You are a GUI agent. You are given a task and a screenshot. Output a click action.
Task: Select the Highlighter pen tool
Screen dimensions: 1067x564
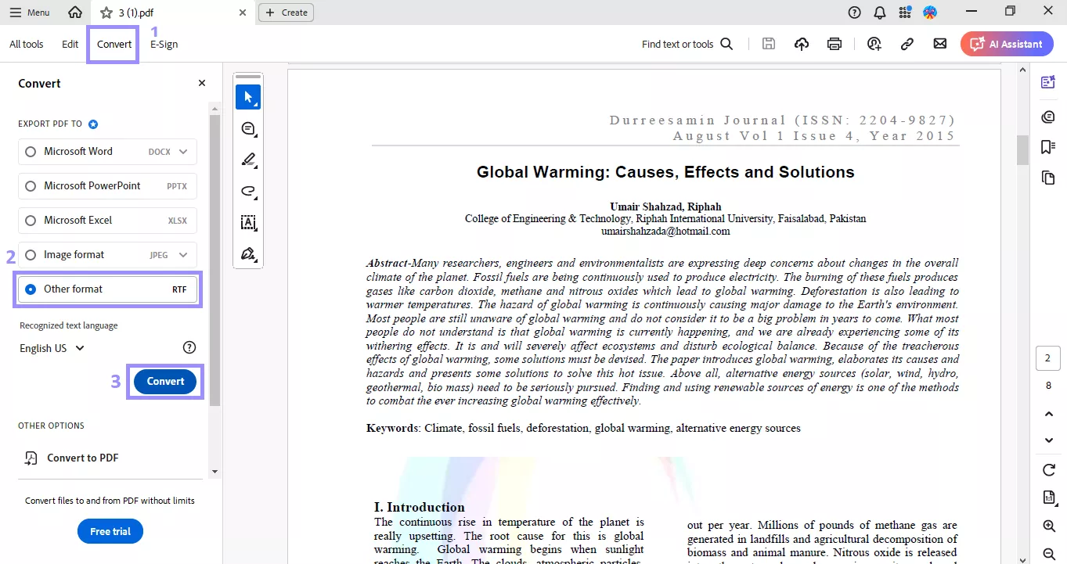[x=248, y=160]
